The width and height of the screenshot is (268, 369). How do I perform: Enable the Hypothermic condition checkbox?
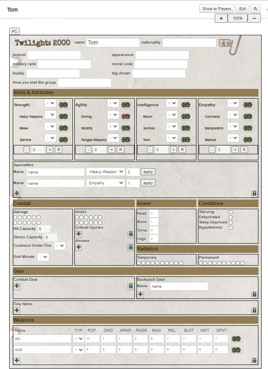[x=231, y=228]
